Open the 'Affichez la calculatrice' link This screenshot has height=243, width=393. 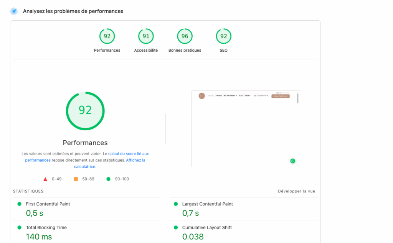[x=135, y=160]
